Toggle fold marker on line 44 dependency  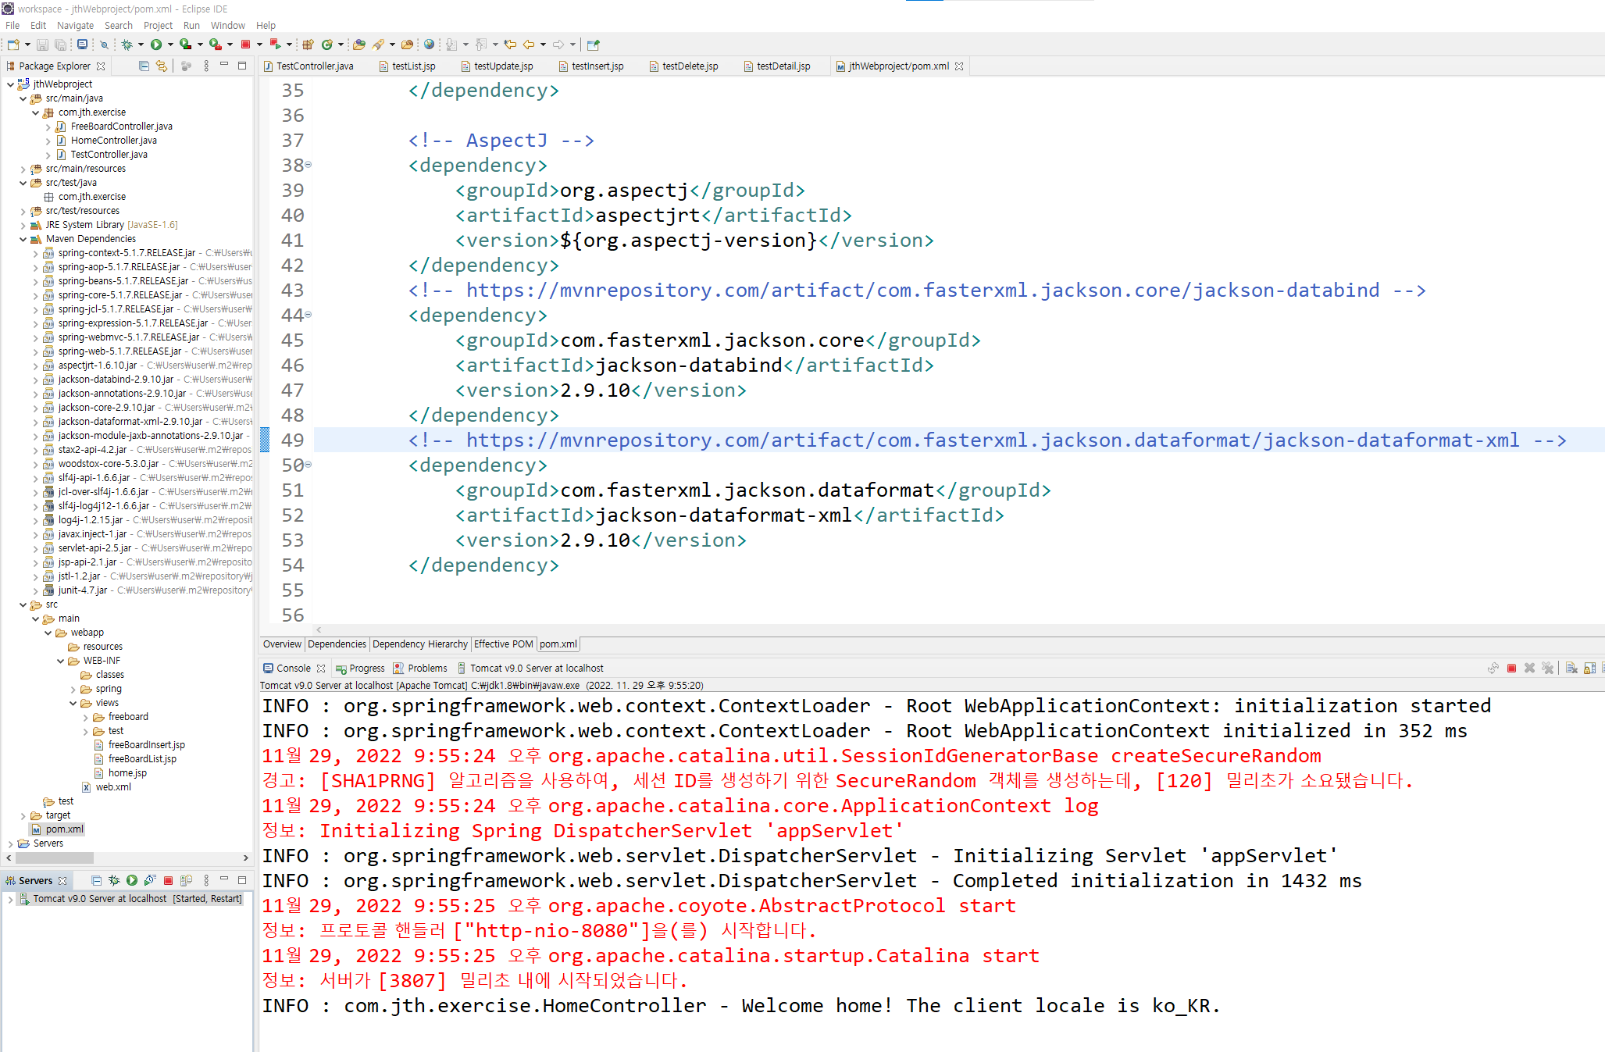(x=309, y=315)
